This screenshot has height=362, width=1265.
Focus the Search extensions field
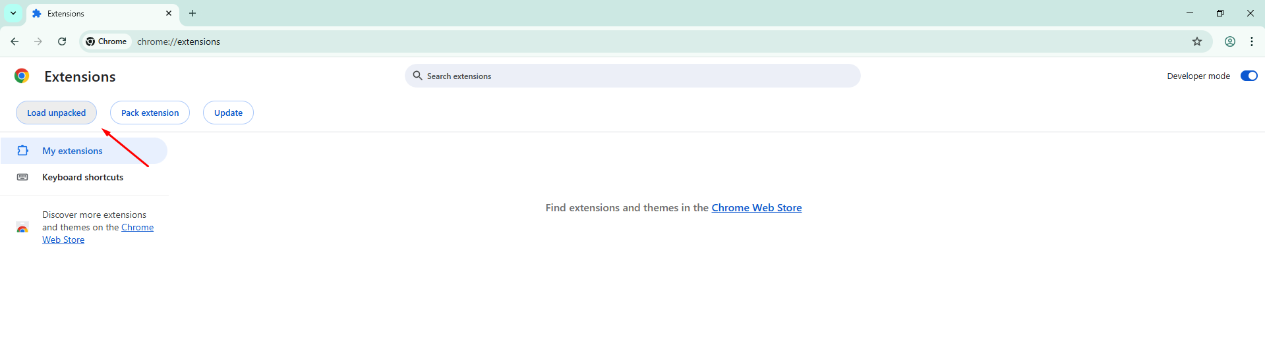pos(633,76)
